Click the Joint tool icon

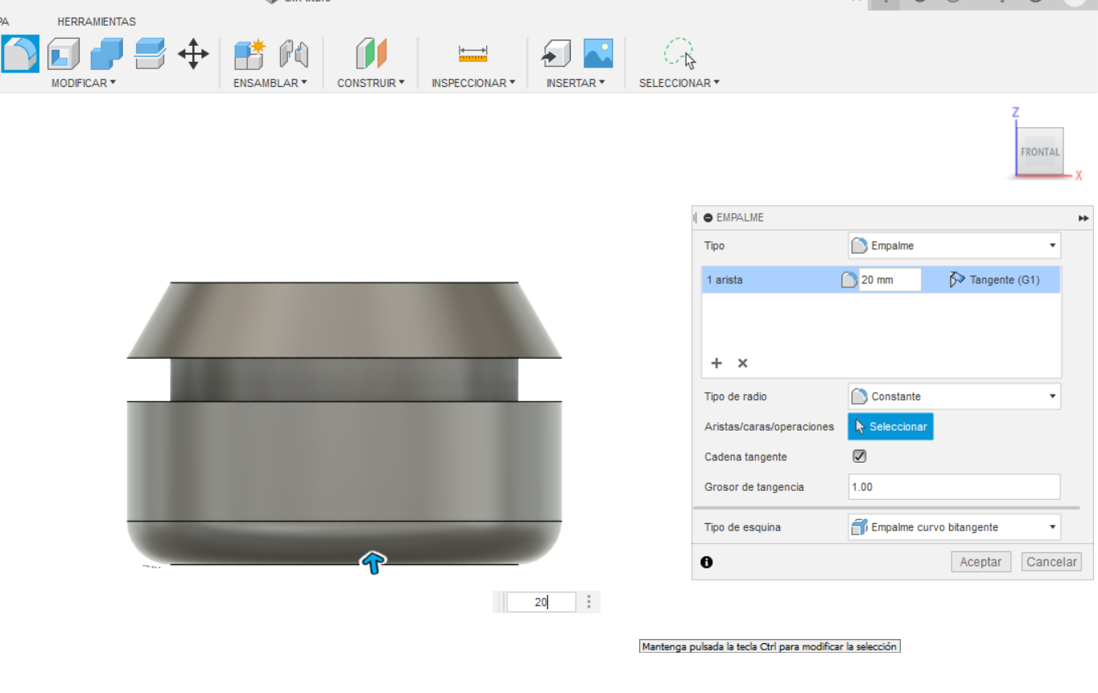(294, 54)
